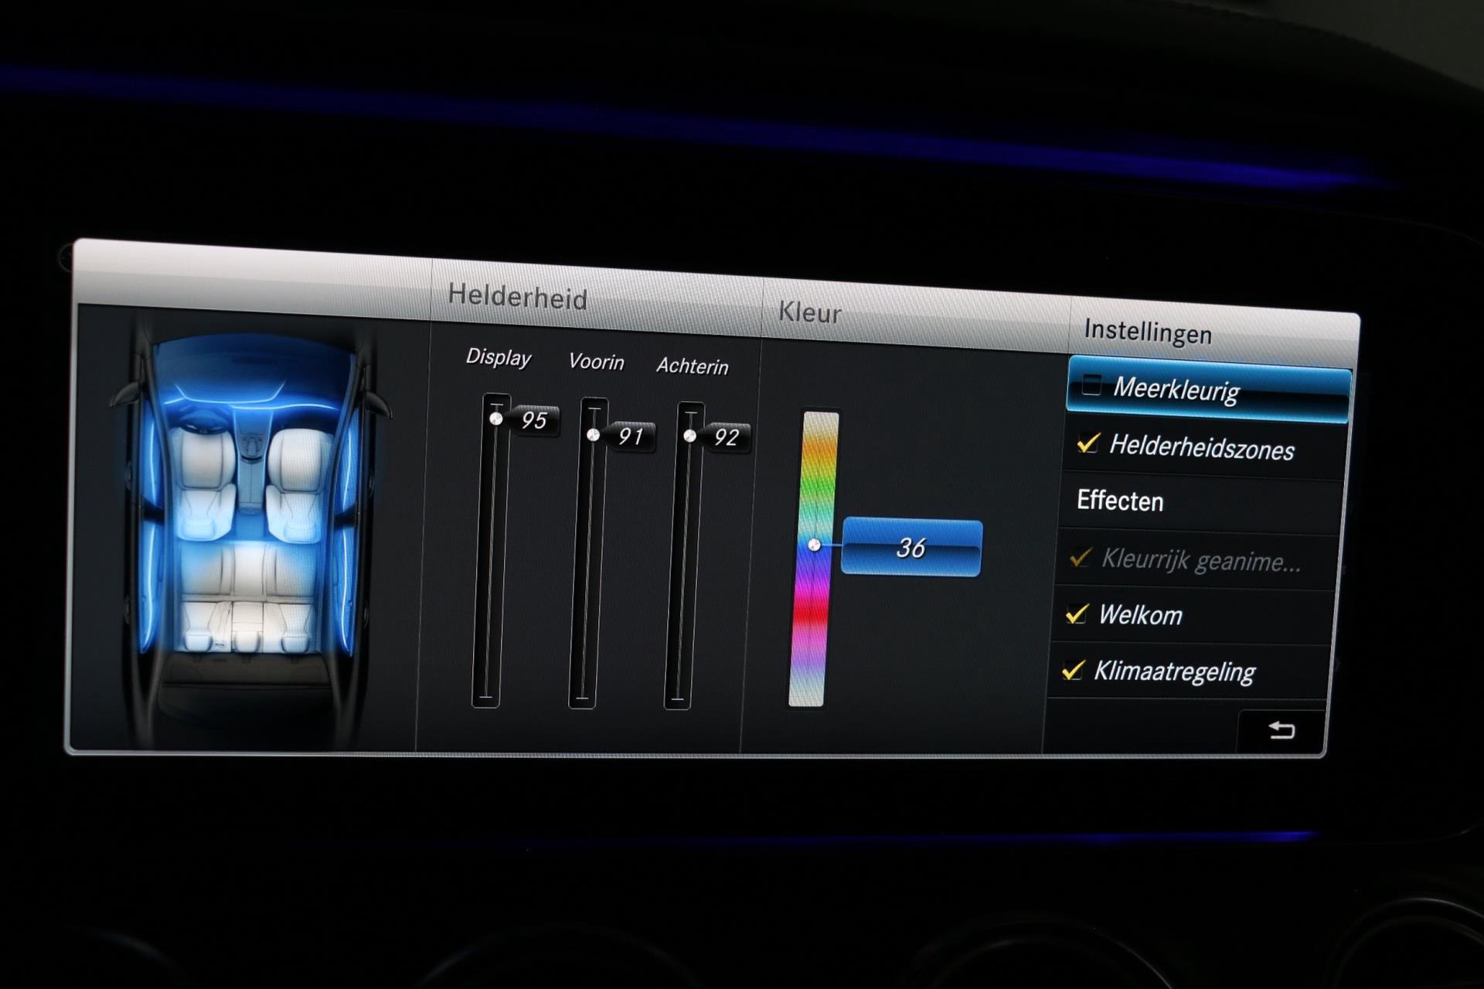
Task: Toggle Kleurrijk geanimeerd effect
Action: [x=1081, y=557]
